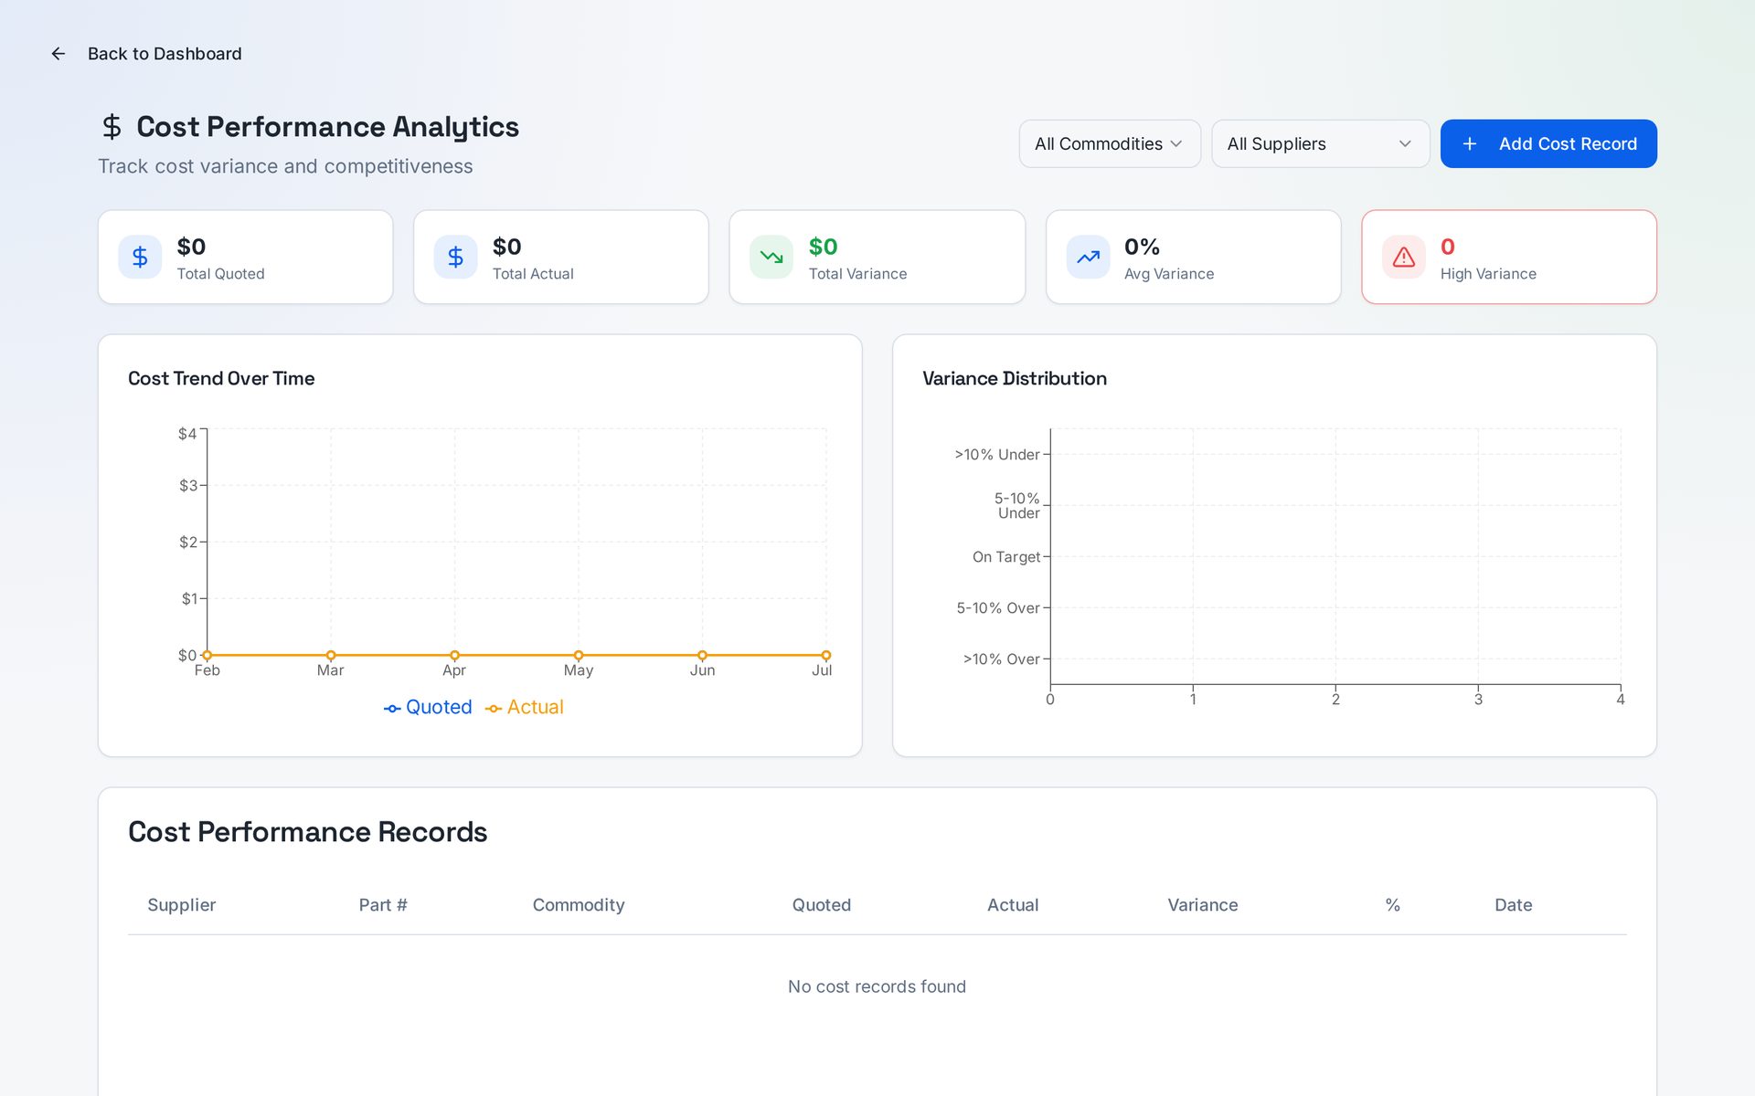Click the All Suppliers chevron arrow
This screenshot has height=1096, width=1755.
1405,144
